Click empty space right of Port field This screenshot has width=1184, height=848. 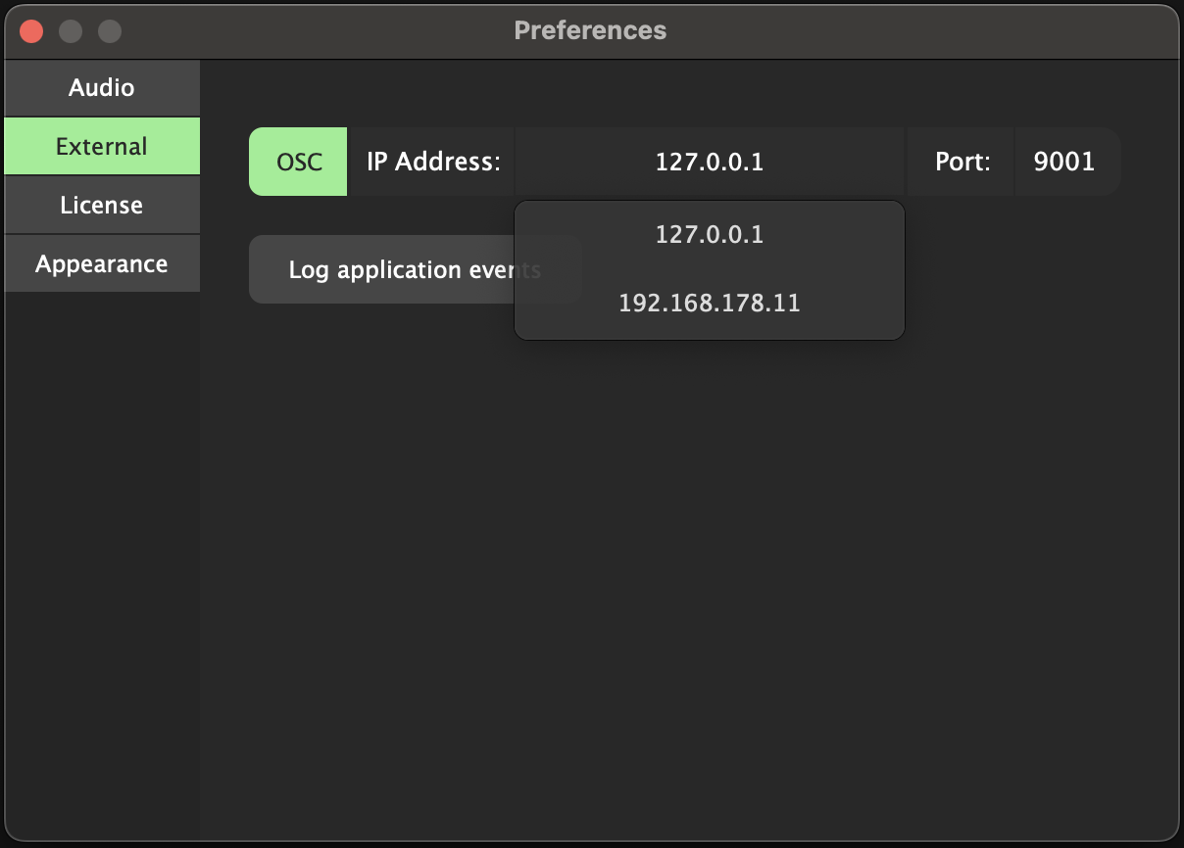1149,162
